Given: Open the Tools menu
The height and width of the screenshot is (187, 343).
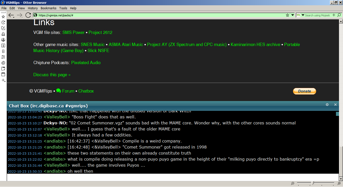Looking at the screenshot, I should tap(63, 8).
